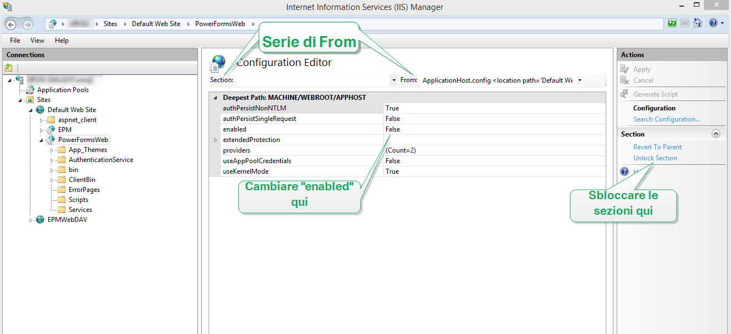
Task: Collapse the Sites tree node
Action: [21, 100]
